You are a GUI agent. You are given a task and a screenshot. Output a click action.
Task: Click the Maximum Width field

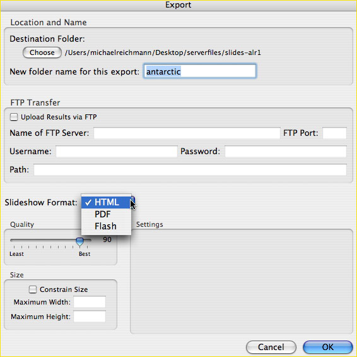90,302
